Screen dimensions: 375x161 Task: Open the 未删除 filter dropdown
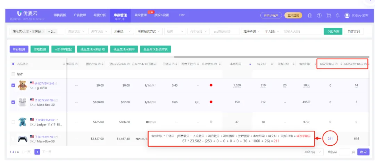point(122,32)
